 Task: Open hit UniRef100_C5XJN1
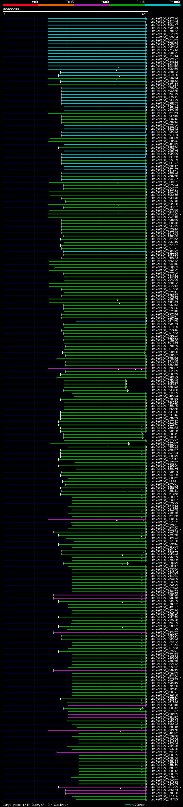164,752
